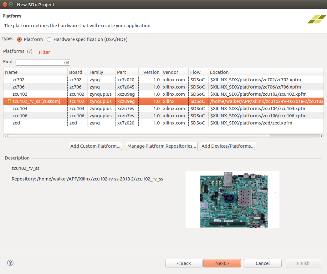
Task: Click Add Custom Platform... button
Action: (x=95, y=146)
